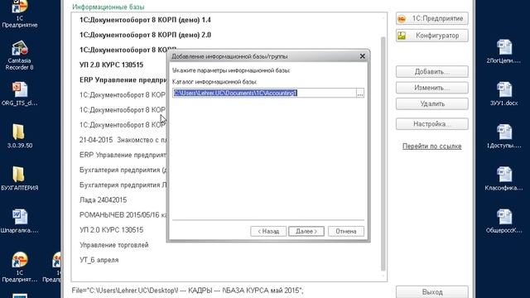
Task: Select the bold УП 2.0 КУРС 130515 entry
Action: (111, 65)
